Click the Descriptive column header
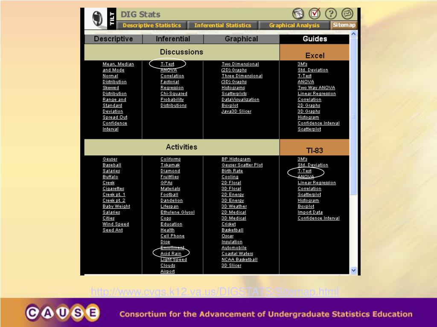 tap(113, 39)
